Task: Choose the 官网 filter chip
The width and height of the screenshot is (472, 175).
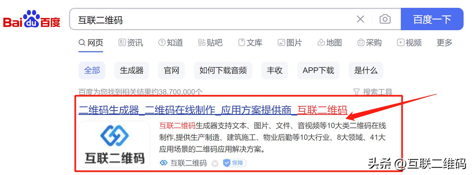Action: coord(172,70)
